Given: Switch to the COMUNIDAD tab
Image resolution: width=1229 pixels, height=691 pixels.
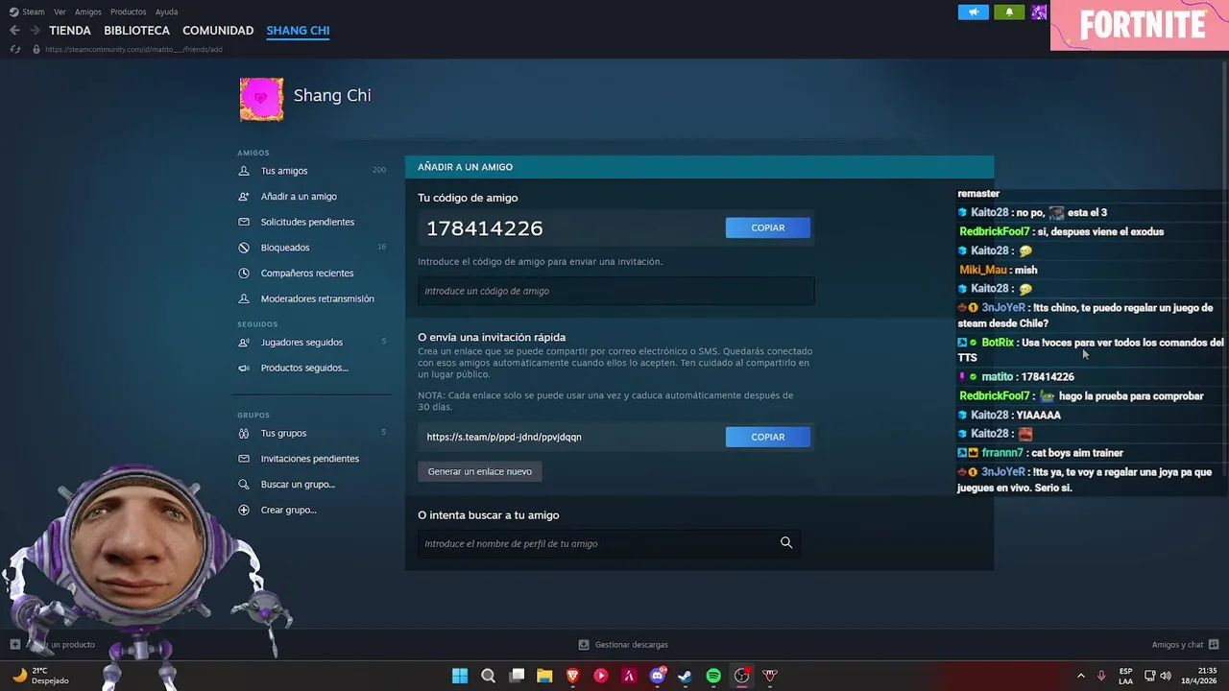Looking at the screenshot, I should point(218,31).
